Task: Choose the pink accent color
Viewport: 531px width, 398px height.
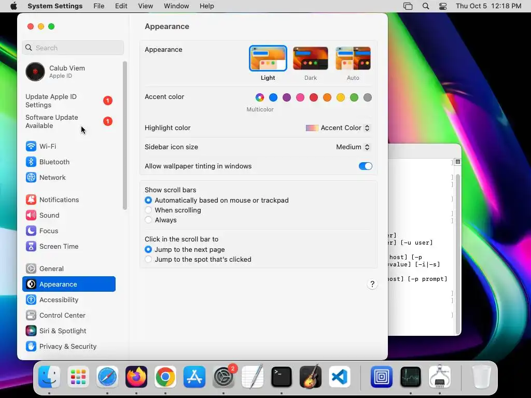Action: [300, 97]
